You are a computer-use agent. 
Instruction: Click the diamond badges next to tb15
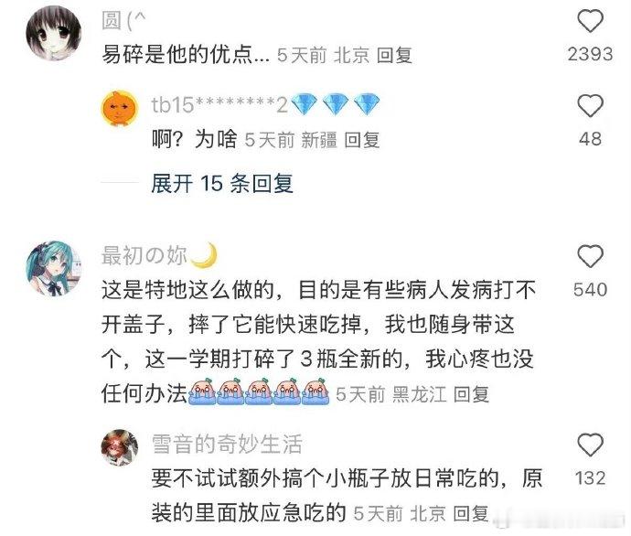pyautogui.click(x=336, y=104)
